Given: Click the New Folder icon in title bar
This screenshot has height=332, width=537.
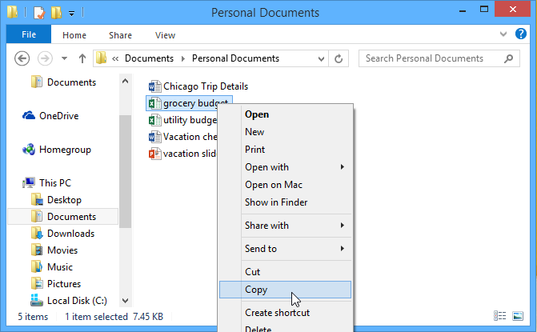Looking at the screenshot, I should pos(55,13).
